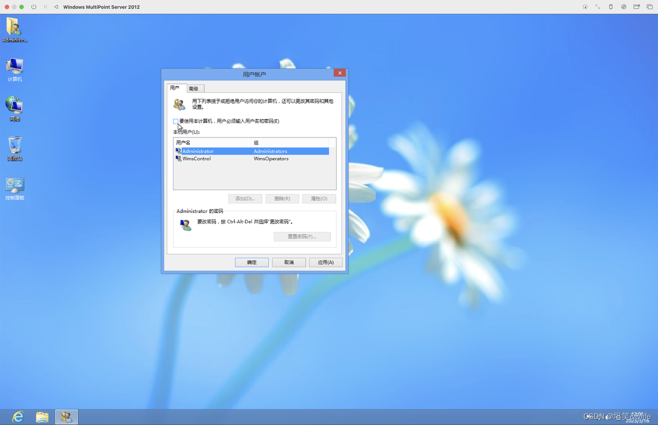Click the 重置密码(P)... button

(x=302, y=236)
